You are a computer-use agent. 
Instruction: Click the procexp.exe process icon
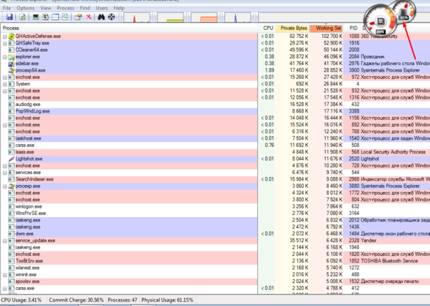point(11,186)
